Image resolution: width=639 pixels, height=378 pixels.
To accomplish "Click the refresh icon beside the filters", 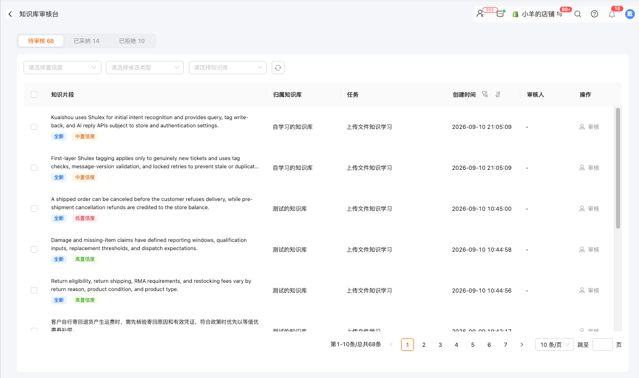I will click(x=278, y=68).
